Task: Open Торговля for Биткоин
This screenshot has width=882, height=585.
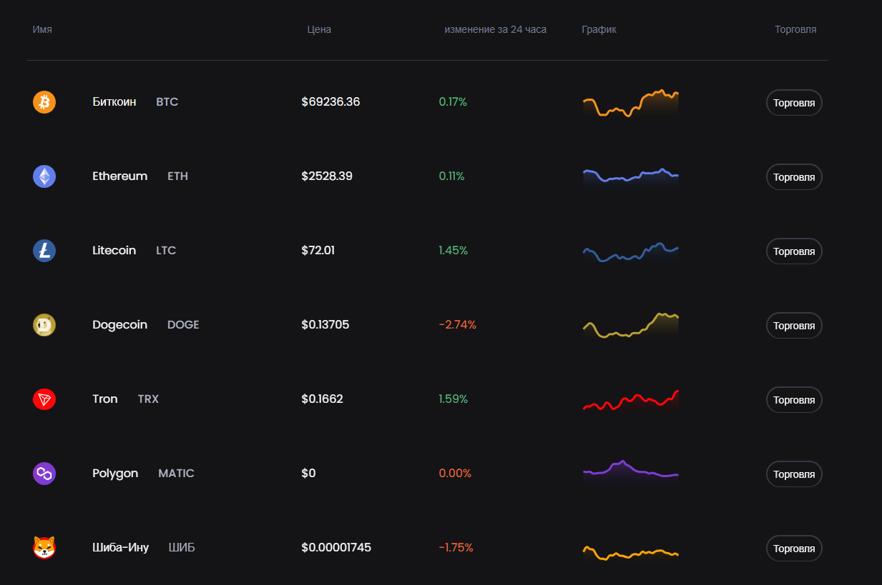Action: pyautogui.click(x=794, y=102)
